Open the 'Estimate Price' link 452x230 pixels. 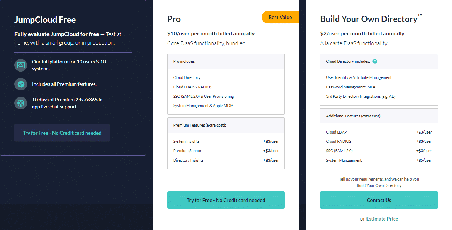pos(382,218)
